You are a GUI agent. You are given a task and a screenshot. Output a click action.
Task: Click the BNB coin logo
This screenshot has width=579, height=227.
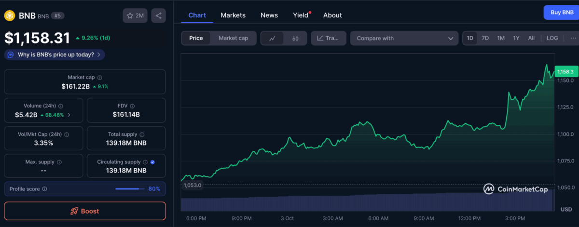(x=10, y=16)
